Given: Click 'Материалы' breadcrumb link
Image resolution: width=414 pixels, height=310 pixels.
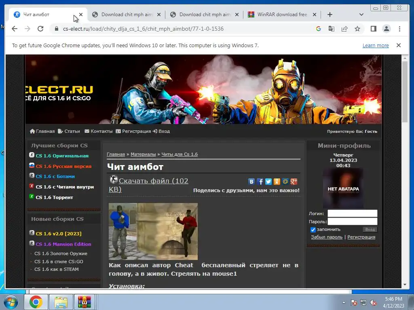Looking at the screenshot, I should [x=143, y=154].
